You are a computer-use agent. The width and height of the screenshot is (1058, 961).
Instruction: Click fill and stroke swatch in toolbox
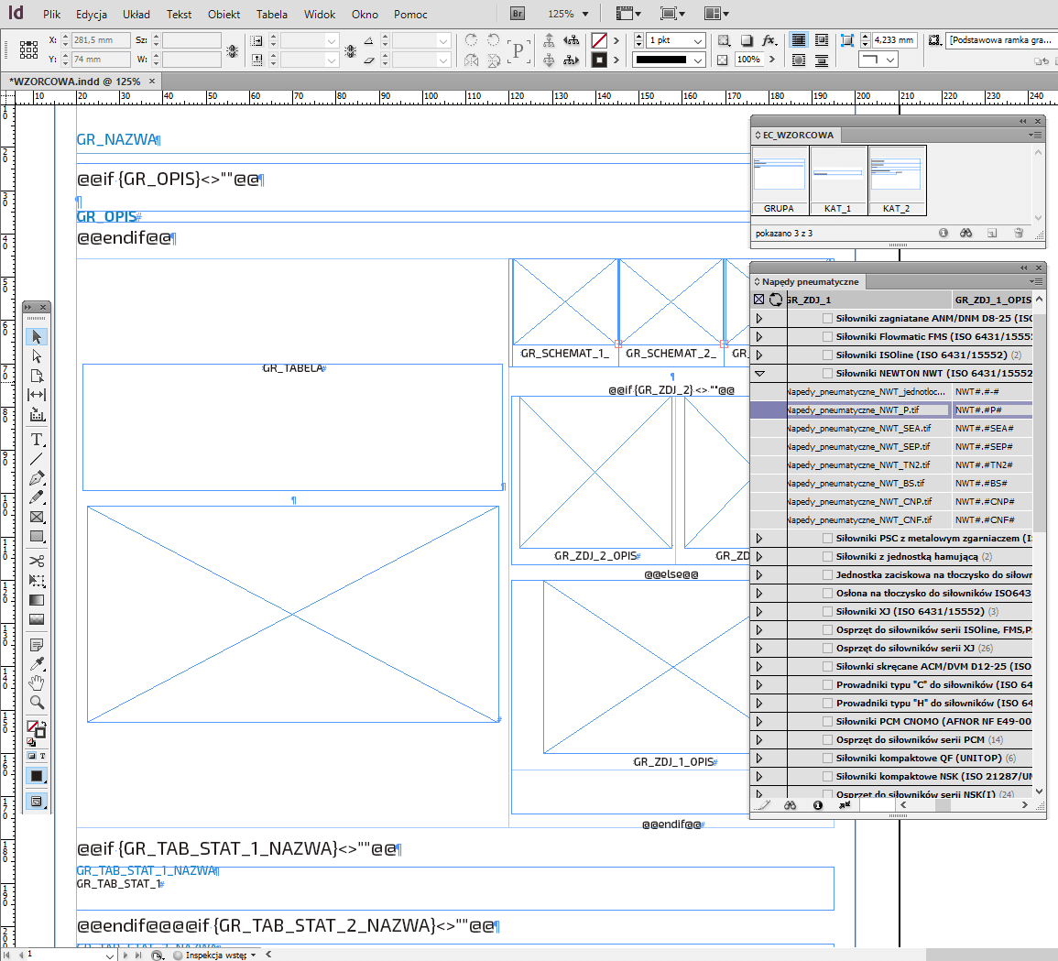click(x=36, y=729)
